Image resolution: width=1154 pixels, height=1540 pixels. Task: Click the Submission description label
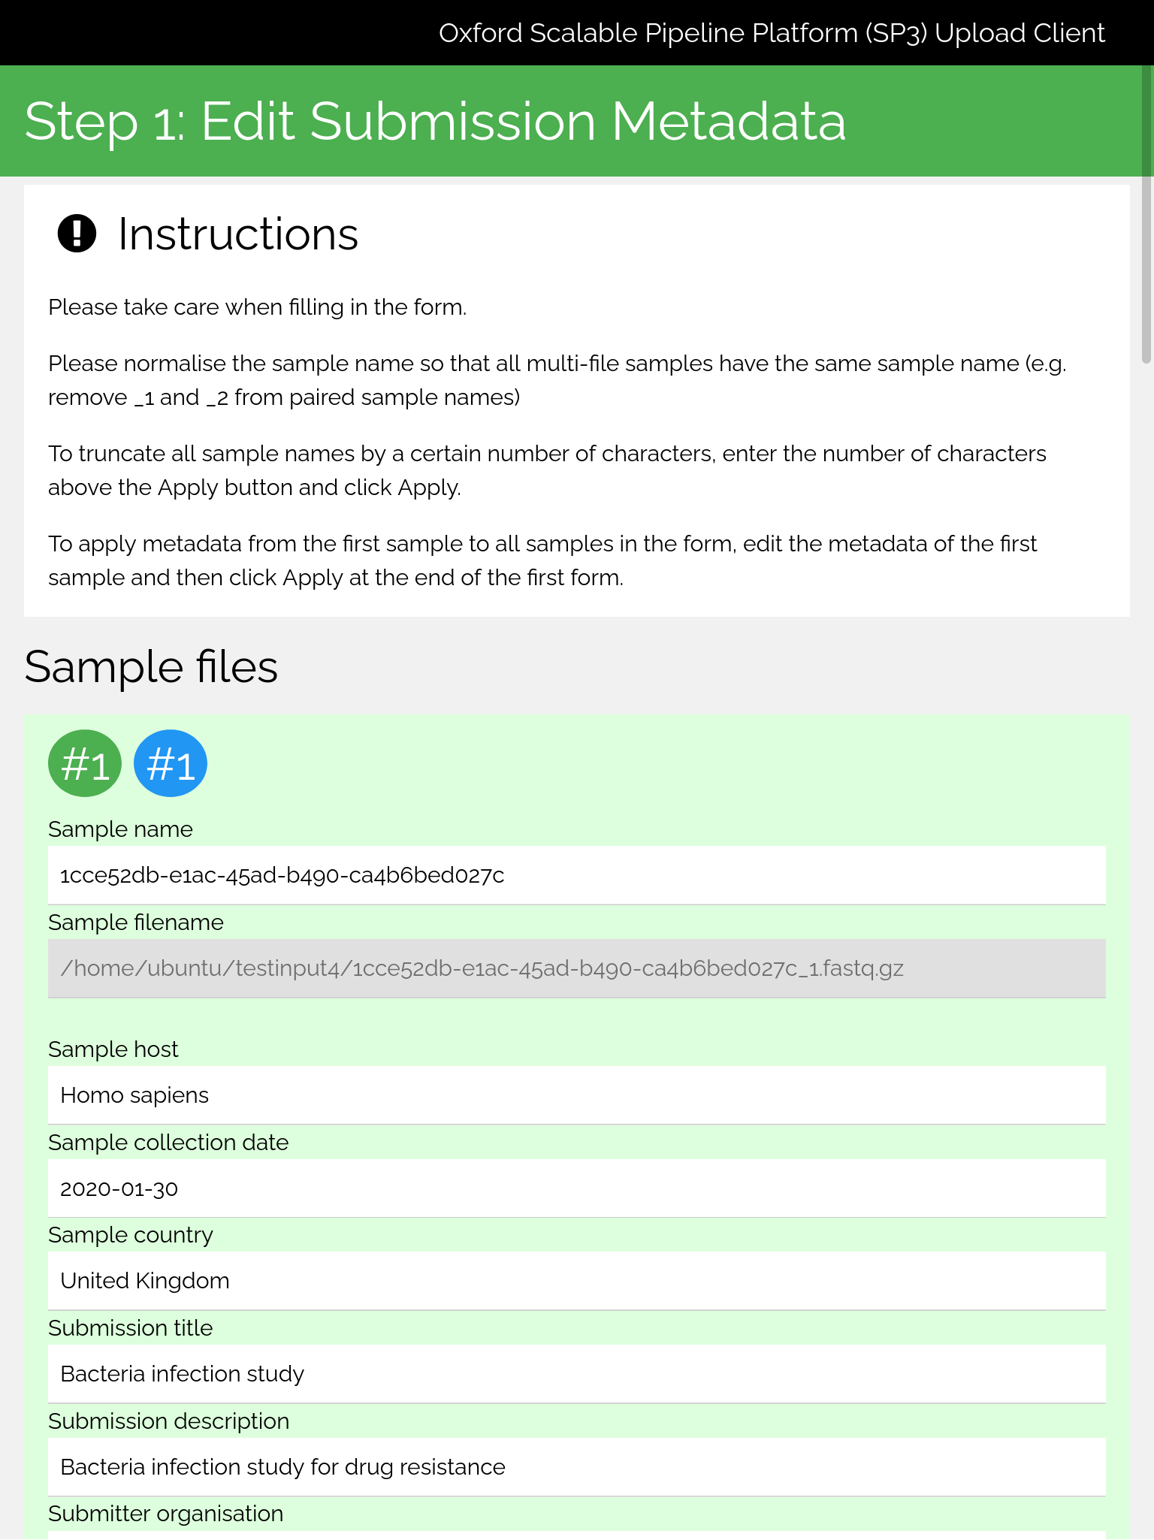tap(169, 1421)
